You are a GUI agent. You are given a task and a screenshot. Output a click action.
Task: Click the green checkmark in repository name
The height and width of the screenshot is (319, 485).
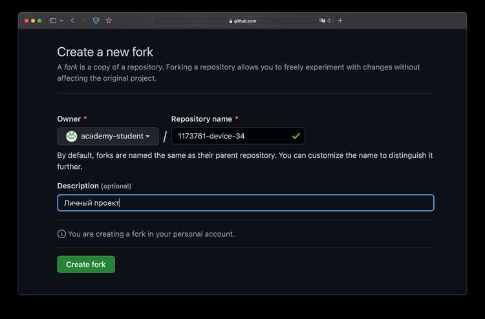[x=296, y=136]
